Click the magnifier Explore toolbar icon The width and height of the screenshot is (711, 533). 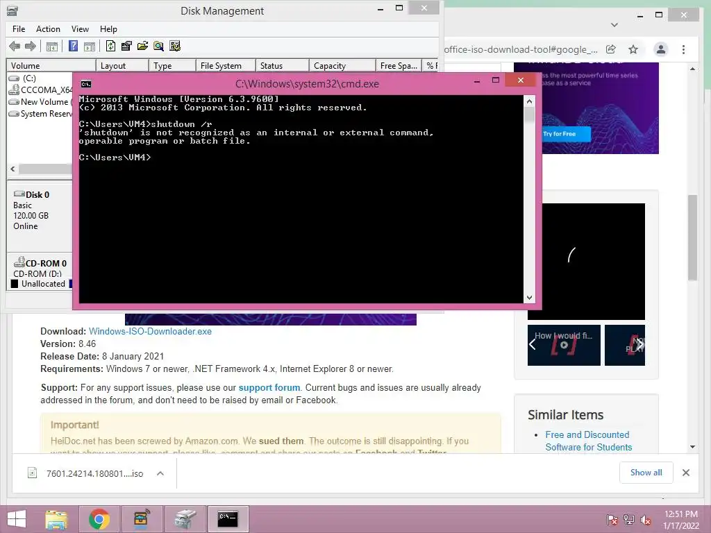point(159,46)
